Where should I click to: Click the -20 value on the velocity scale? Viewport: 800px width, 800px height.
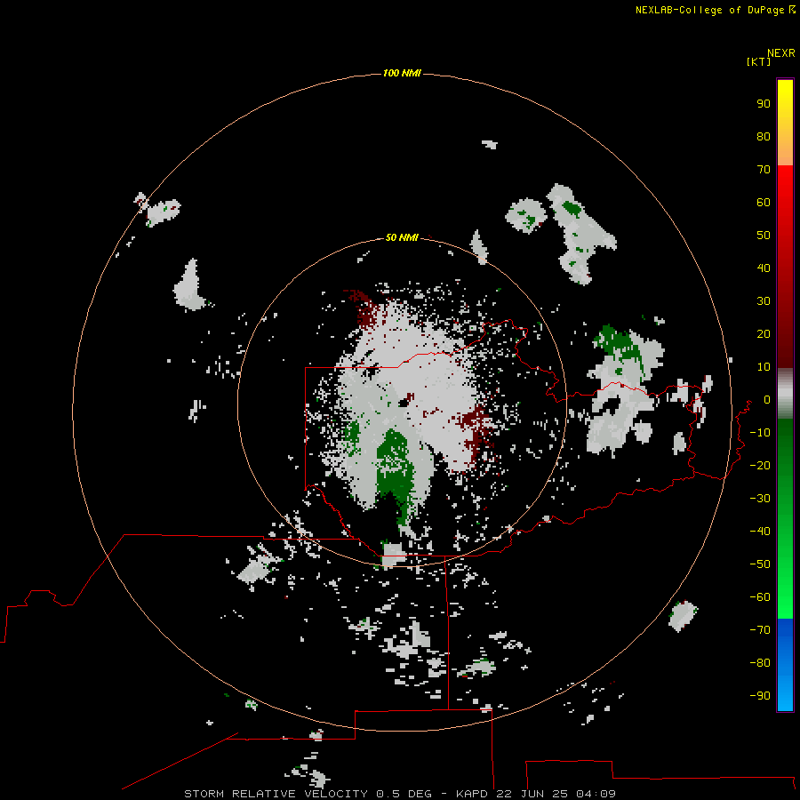pos(760,465)
